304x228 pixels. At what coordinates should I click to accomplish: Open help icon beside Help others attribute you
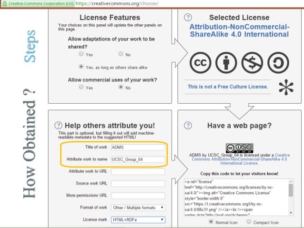pyautogui.click(x=58, y=126)
